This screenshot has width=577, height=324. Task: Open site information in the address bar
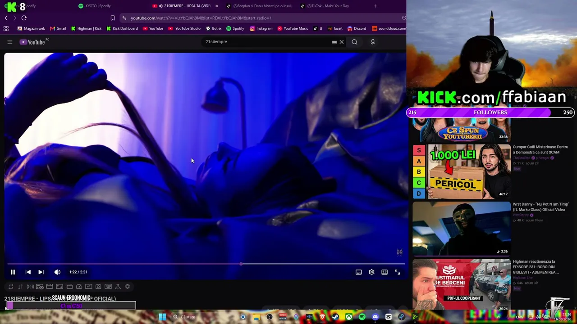tap(124, 18)
